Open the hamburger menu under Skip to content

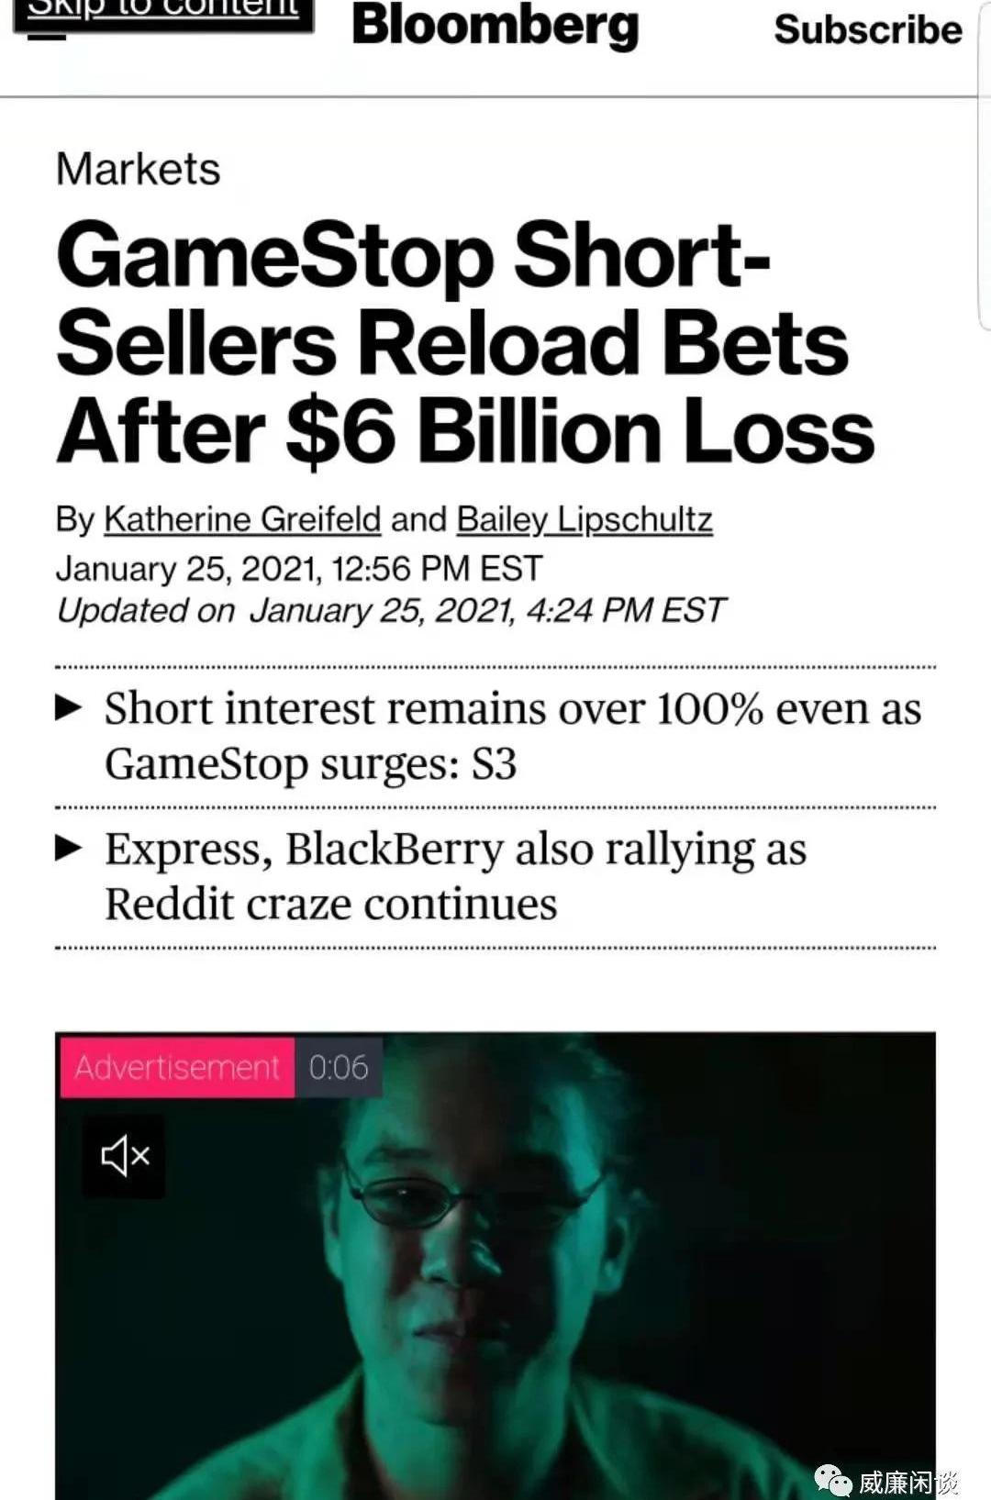pos(48,38)
